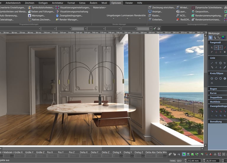Toggle the plus-shaped snap mode under Fangmodi

point(220,52)
